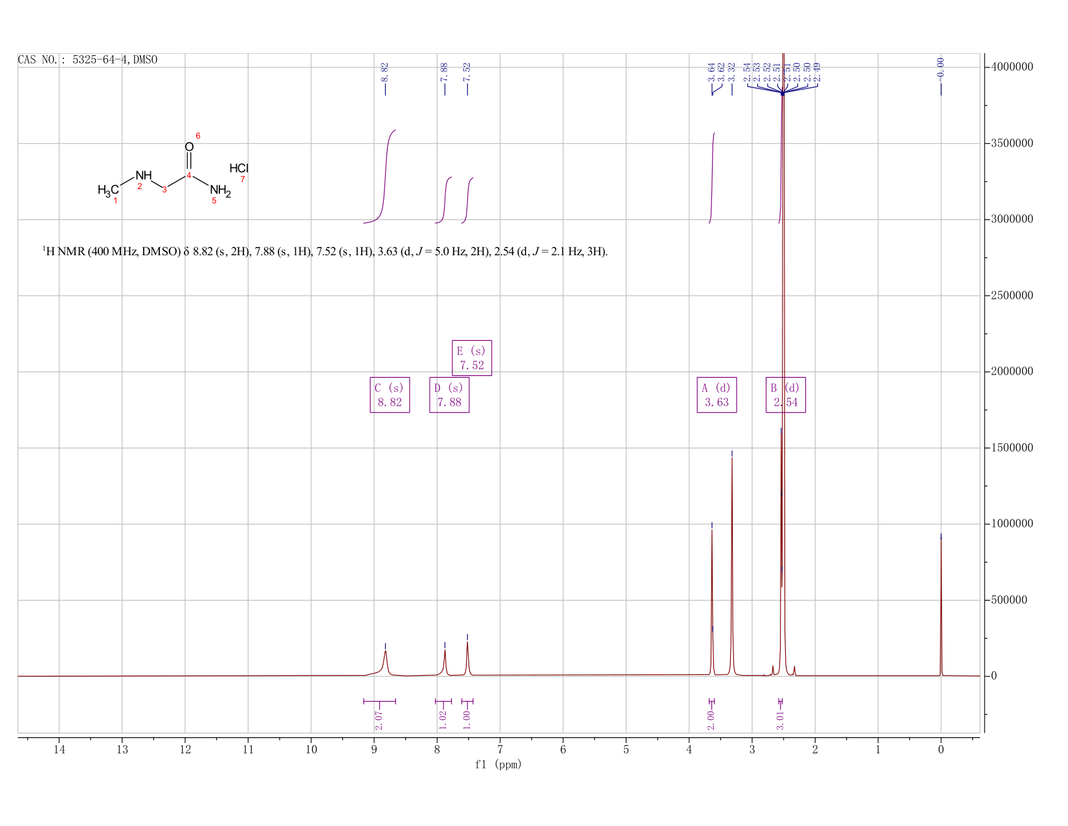Click the integral value 3.01 below baseline
1068x826 pixels.
pyautogui.click(x=780, y=720)
